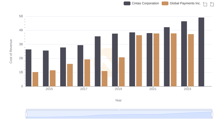Click the '4B' y-axis label
The width and height of the screenshot is (217, 125).
tap(21, 30)
